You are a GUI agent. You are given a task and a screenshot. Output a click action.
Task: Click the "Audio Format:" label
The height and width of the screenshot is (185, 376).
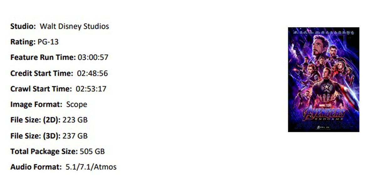36,167
